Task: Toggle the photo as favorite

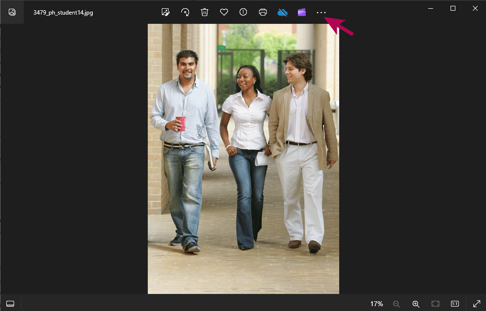Action: click(x=224, y=12)
